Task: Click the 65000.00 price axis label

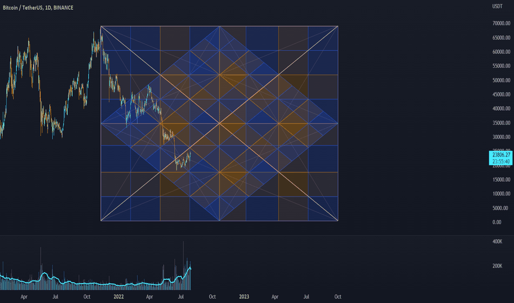Action: coord(501,37)
